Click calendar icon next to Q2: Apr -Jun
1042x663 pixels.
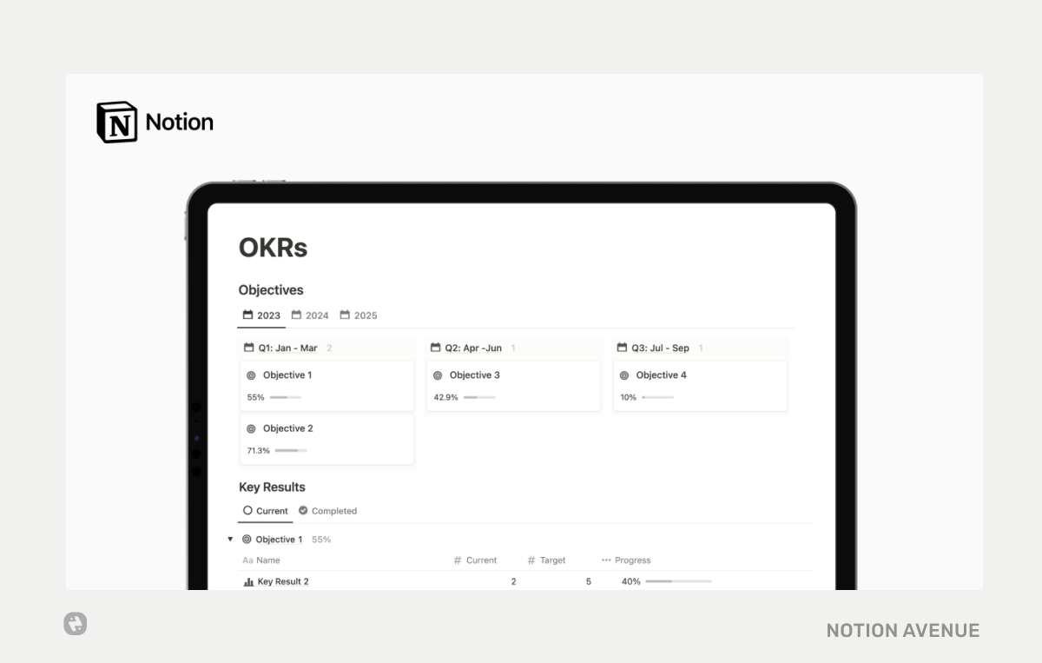(436, 348)
